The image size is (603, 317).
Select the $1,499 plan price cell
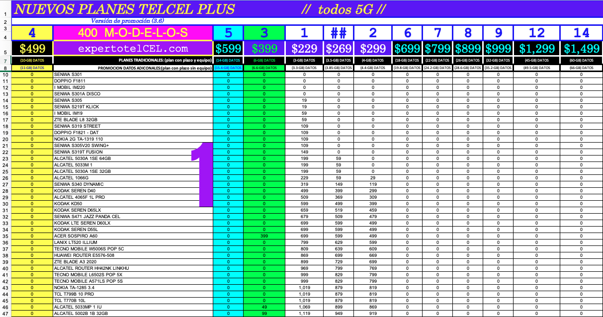pos(582,49)
